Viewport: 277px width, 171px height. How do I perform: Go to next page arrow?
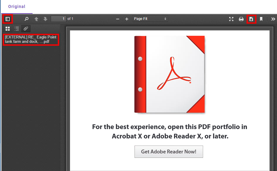click(x=45, y=19)
